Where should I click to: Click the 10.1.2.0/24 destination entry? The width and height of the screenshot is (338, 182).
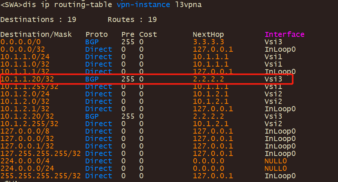pos(25,94)
